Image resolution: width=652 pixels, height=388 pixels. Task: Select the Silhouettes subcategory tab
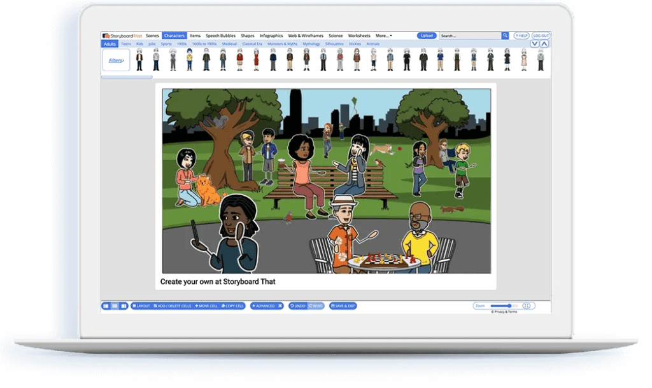click(x=334, y=44)
